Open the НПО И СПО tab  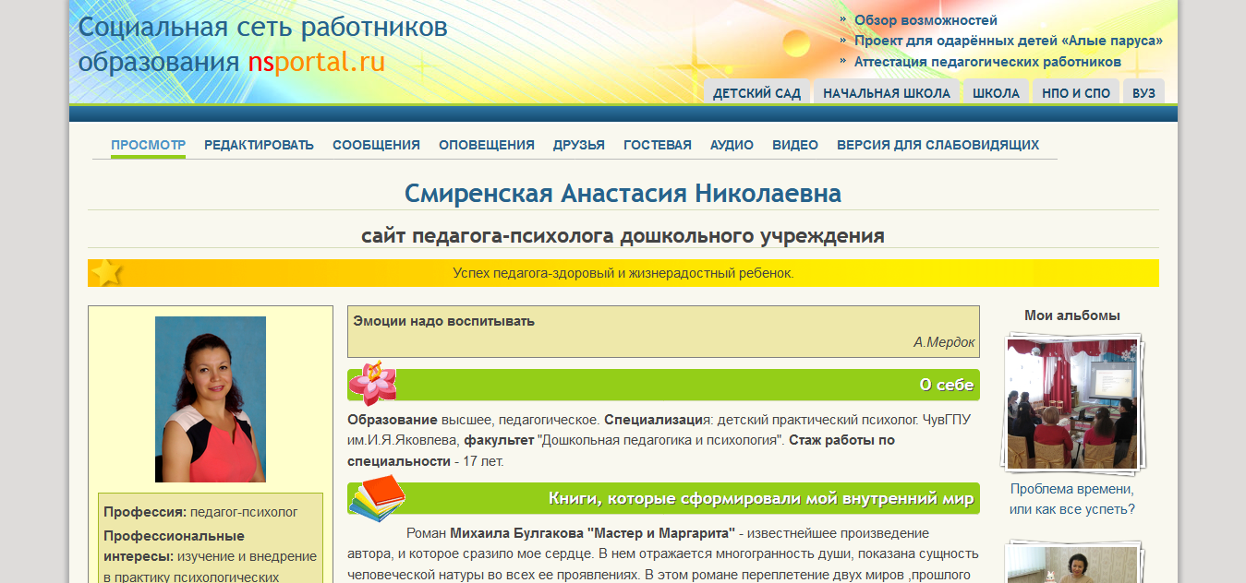(1076, 92)
